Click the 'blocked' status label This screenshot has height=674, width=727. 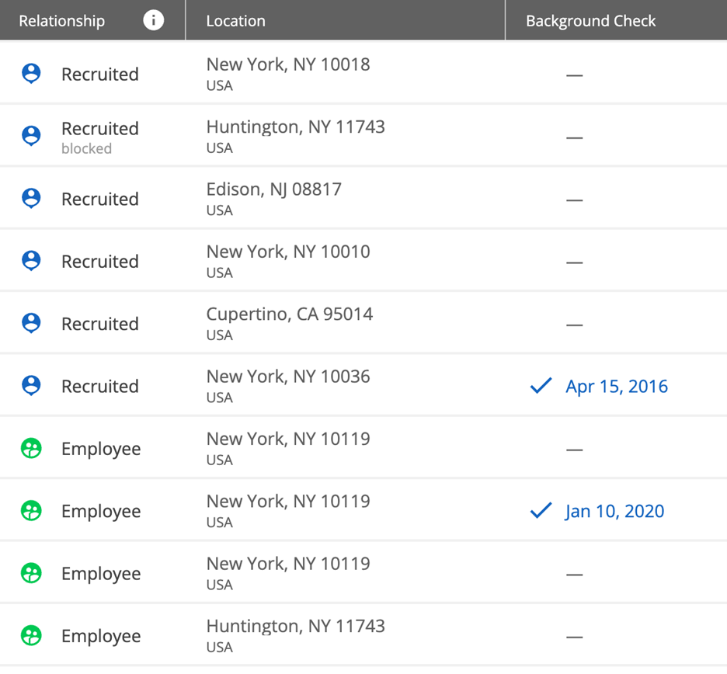click(86, 148)
